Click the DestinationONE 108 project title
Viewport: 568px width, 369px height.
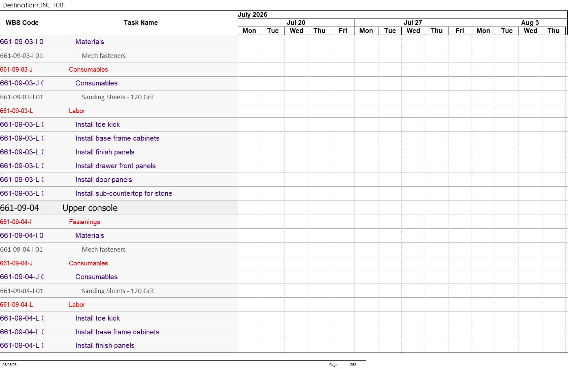coord(33,5)
